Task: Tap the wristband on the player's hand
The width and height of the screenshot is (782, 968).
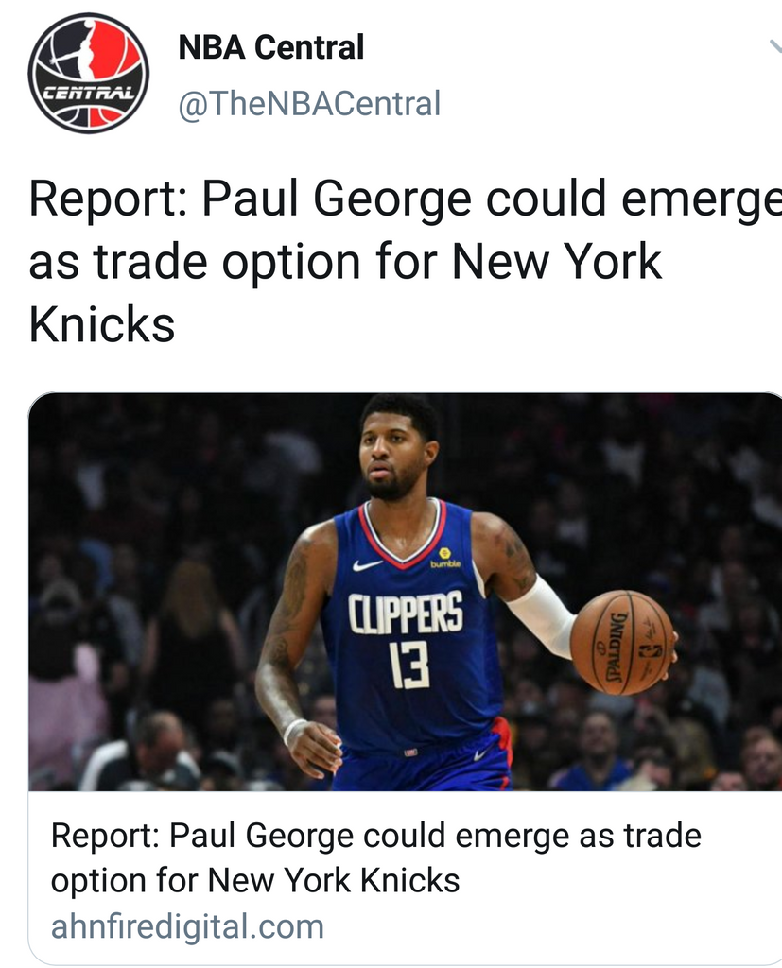Action: pyautogui.click(x=294, y=731)
